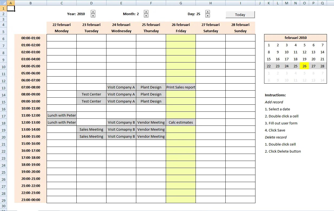This screenshot has width=334, height=211.
Task: Select 'Visit Comapny B' in the 13:00-14:00 row
Action: coord(121,129)
